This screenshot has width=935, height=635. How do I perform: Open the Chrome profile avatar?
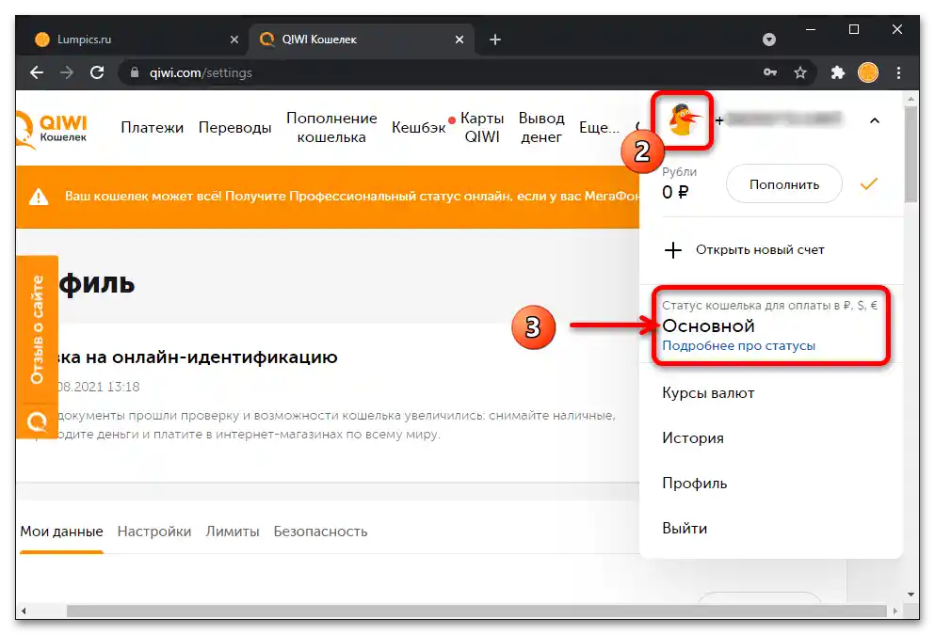pyautogui.click(x=868, y=72)
